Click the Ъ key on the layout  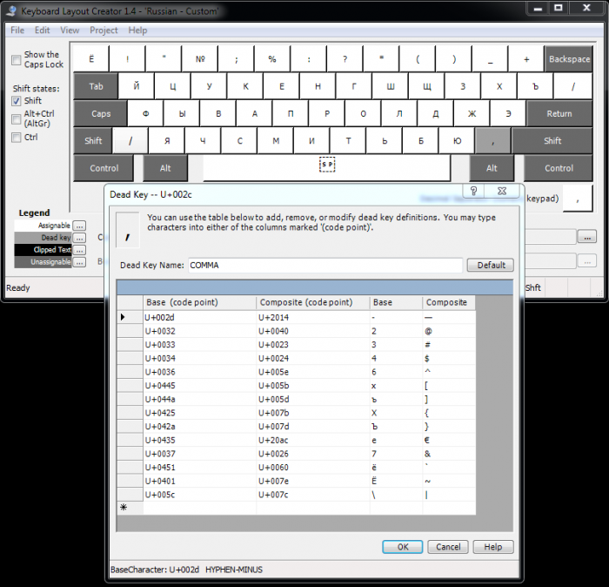[x=535, y=86]
